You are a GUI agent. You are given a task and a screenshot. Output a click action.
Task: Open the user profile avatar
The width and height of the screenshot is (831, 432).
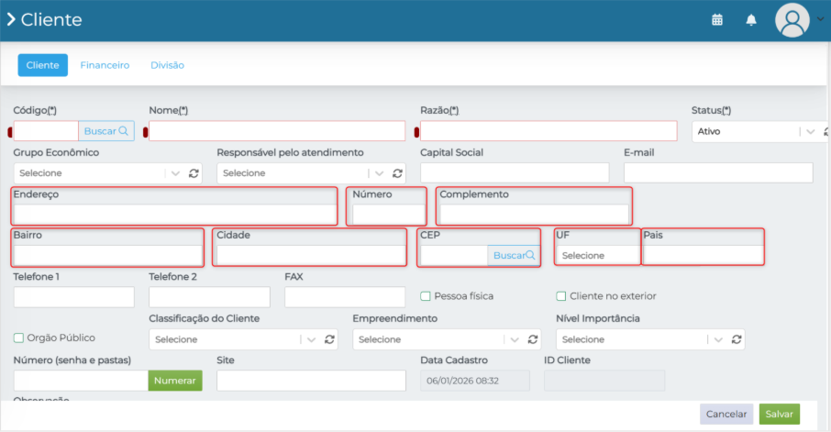tap(792, 21)
